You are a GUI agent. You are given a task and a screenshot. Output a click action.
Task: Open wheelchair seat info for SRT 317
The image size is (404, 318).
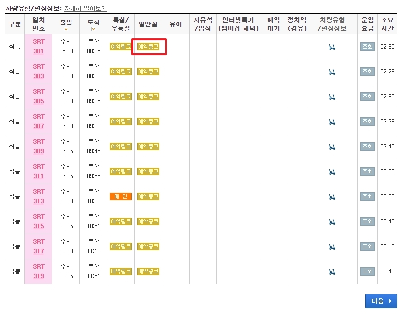pyautogui.click(x=332, y=247)
